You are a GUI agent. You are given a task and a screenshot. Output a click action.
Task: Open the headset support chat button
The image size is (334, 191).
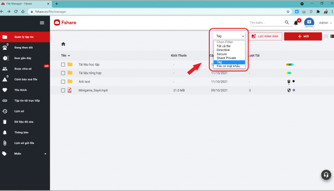click(x=326, y=175)
